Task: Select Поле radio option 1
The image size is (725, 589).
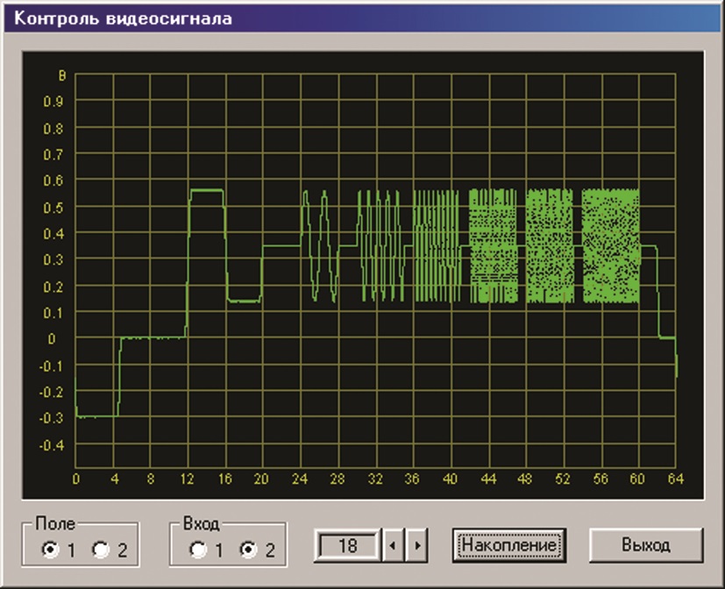Action: 50,550
